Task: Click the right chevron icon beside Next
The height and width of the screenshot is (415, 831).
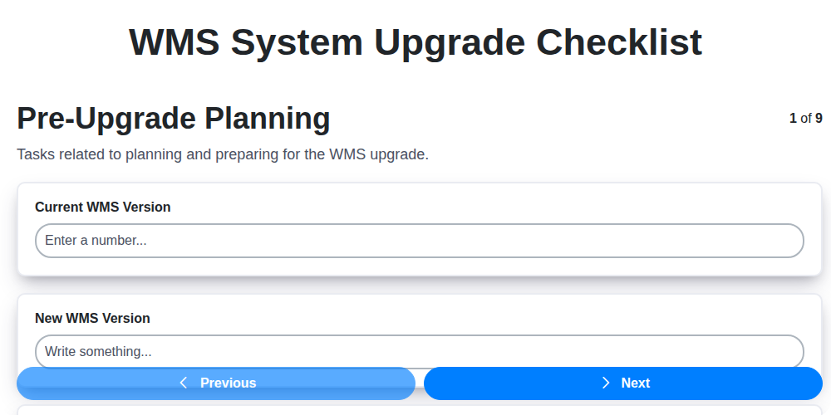Action: [606, 383]
